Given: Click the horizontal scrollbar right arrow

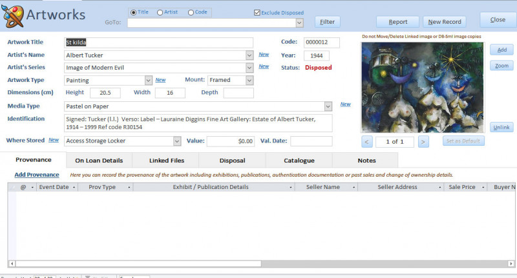Looking at the screenshot, I should (x=511, y=264).
